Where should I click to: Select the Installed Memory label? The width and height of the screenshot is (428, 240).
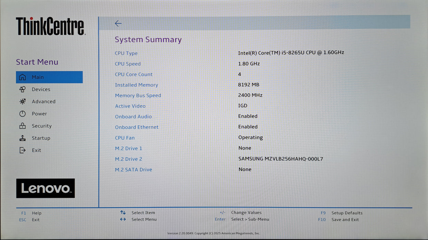[136, 85]
